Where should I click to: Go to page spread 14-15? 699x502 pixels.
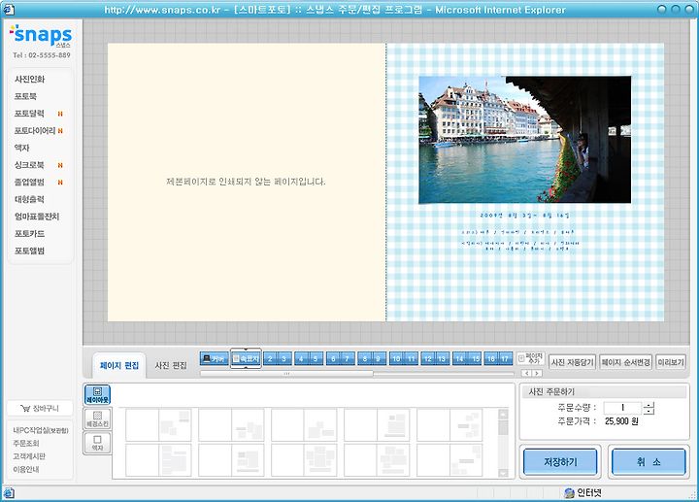click(467, 358)
